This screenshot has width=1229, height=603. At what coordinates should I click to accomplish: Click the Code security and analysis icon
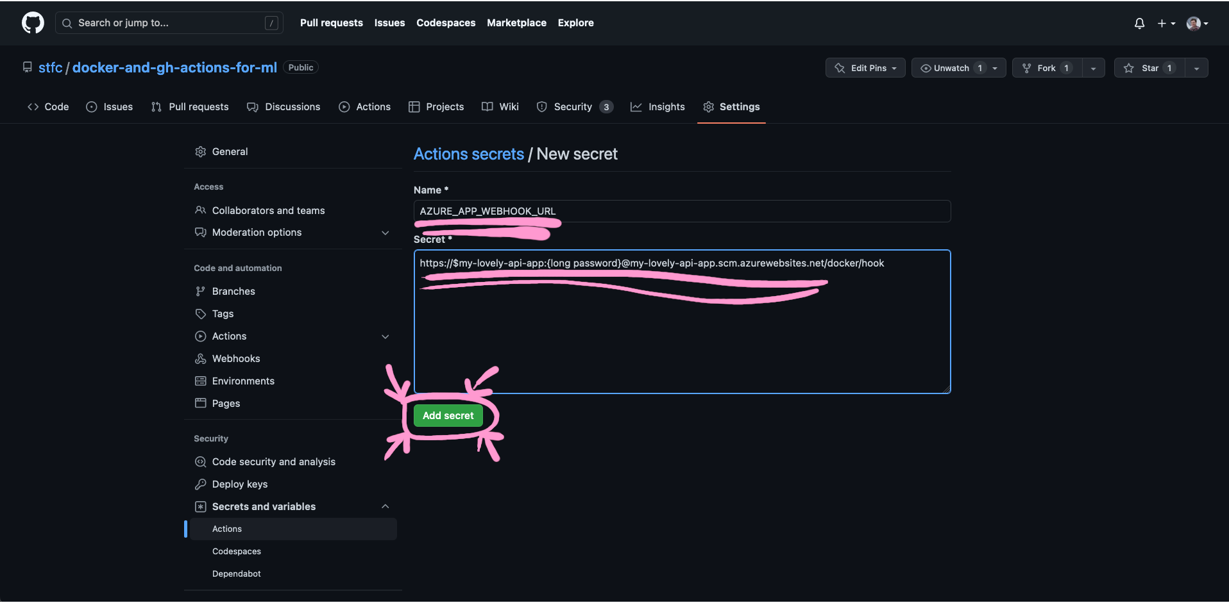(x=201, y=461)
